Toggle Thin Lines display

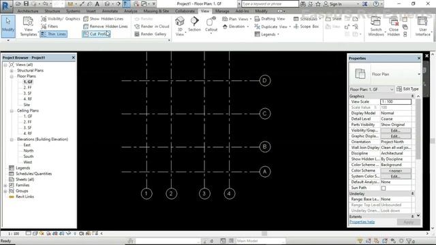(x=53, y=34)
